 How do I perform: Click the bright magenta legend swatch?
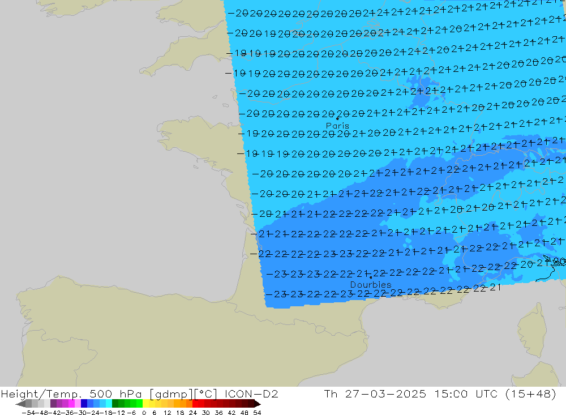[x=71, y=404]
